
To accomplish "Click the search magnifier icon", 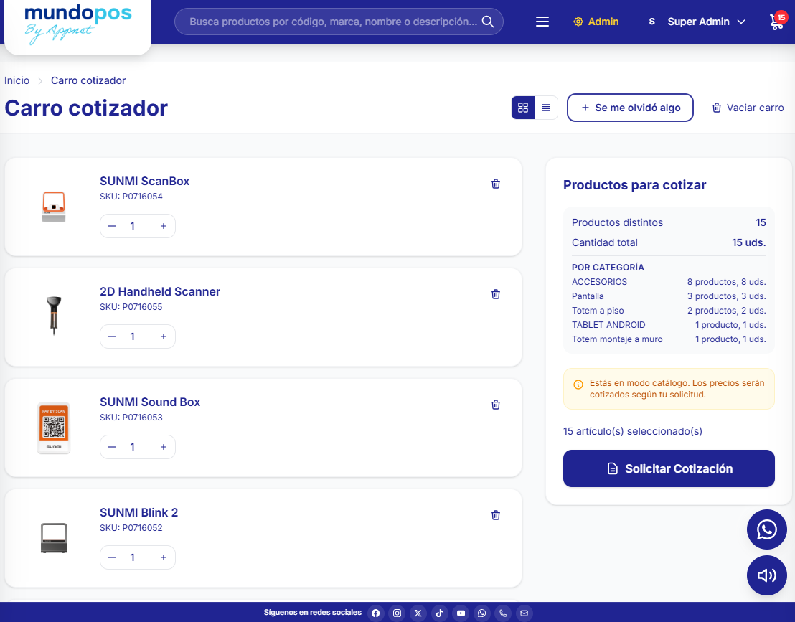I will point(488,22).
